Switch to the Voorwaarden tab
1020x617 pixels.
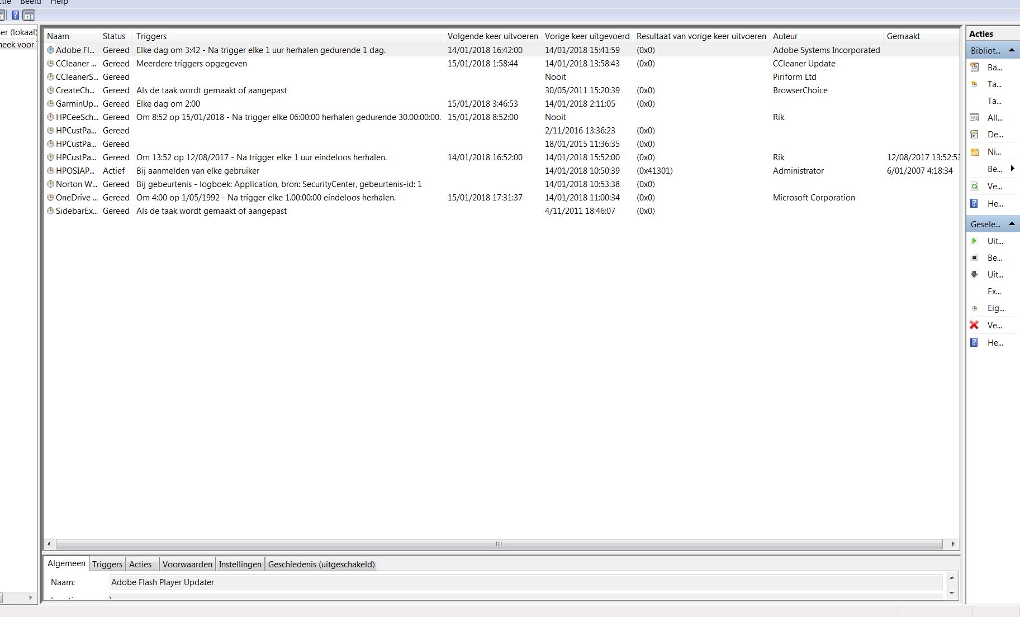point(187,565)
